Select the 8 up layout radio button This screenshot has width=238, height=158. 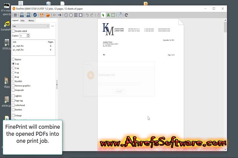point(13,77)
